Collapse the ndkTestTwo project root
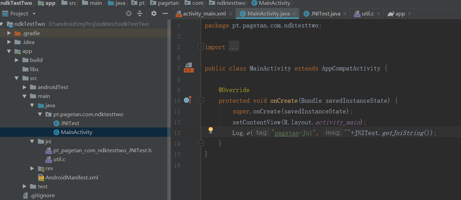461x200 pixels. pos(2,24)
